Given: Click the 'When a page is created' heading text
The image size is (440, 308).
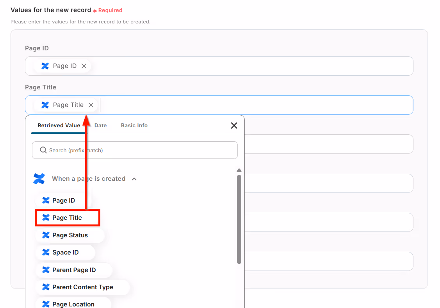Looking at the screenshot, I should click(x=89, y=179).
